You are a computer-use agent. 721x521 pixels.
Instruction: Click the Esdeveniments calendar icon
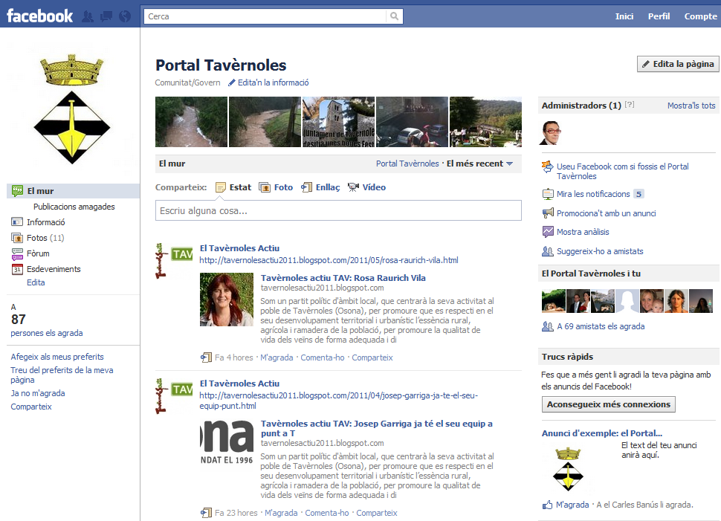pyautogui.click(x=16, y=269)
